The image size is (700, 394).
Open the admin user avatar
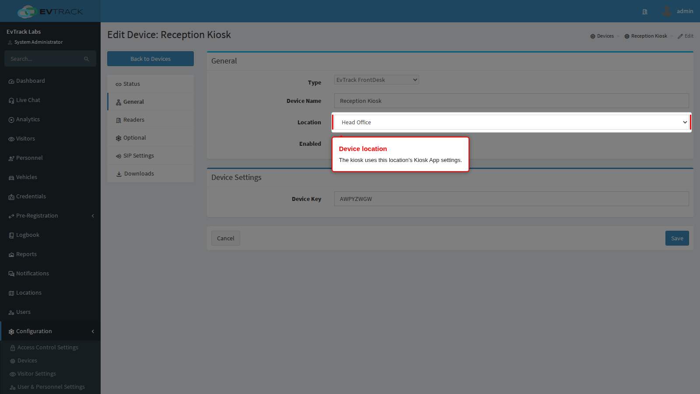click(667, 11)
